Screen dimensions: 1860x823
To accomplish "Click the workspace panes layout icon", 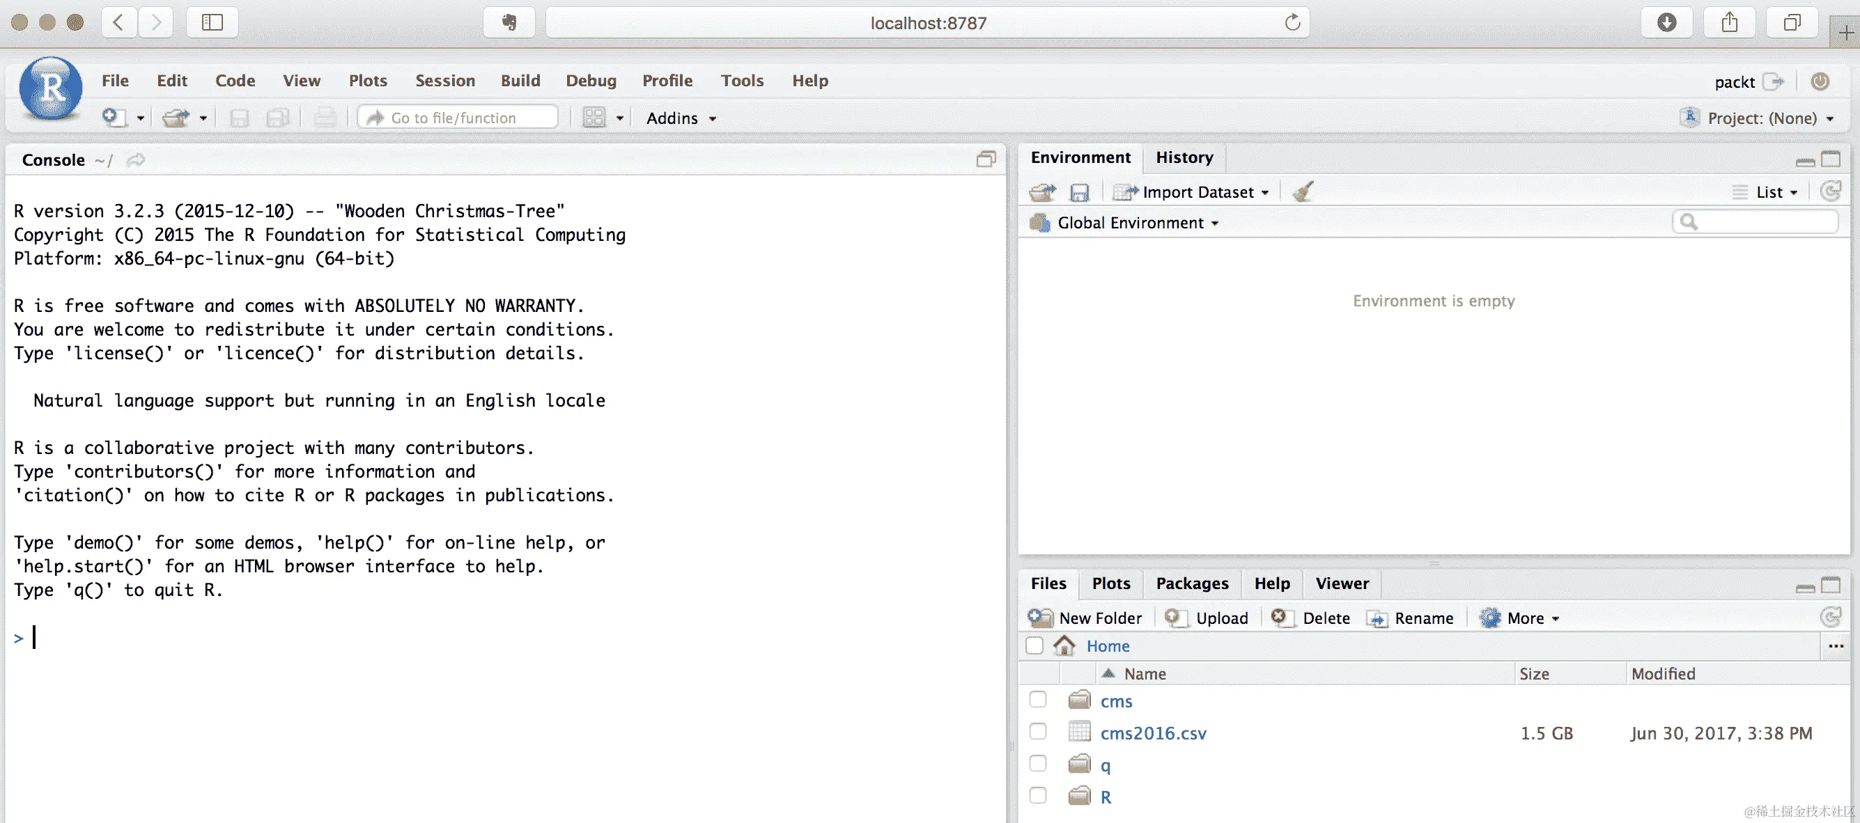I will tap(594, 118).
